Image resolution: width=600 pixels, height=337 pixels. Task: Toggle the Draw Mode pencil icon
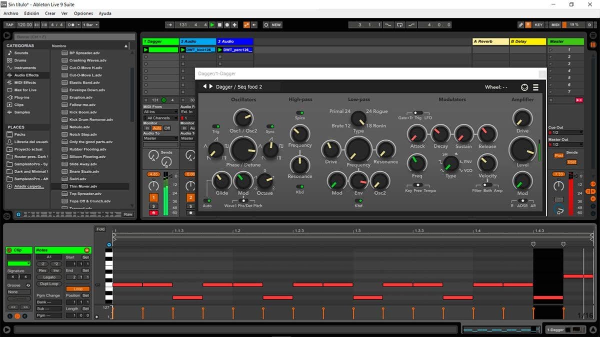pyautogui.click(x=520, y=24)
